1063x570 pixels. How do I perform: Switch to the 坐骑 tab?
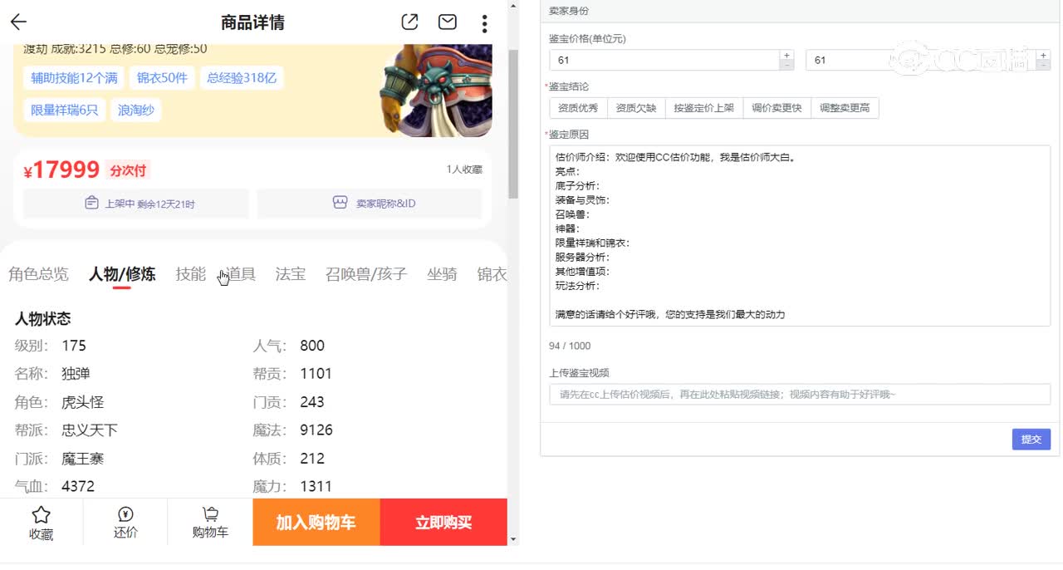pyautogui.click(x=443, y=274)
